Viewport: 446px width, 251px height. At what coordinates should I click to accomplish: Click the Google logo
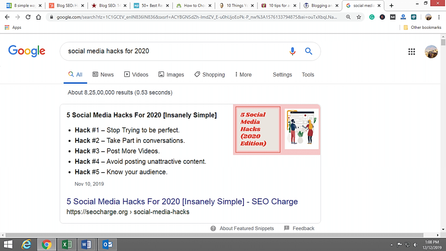[27, 51]
